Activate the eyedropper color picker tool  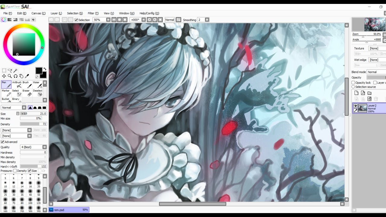point(27,76)
